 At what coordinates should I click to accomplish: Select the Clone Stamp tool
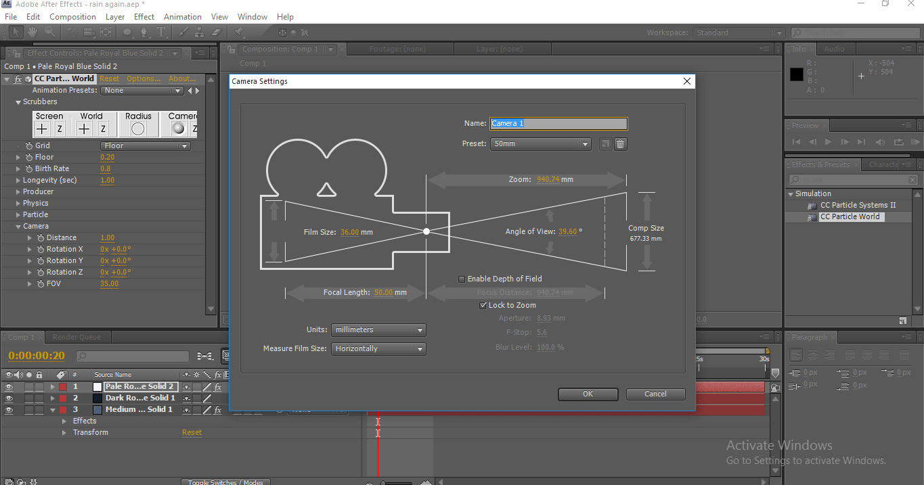pyautogui.click(x=200, y=32)
